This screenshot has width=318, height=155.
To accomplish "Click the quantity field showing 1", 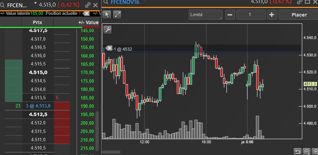I will (x=251, y=15).
